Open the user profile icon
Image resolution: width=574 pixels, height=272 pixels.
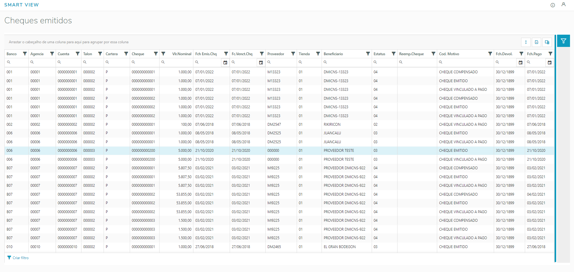pos(564,5)
